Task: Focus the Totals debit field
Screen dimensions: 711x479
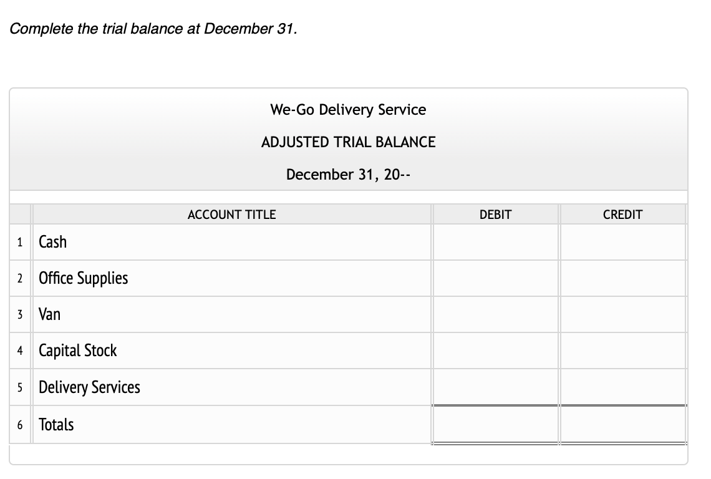Action: pos(495,425)
